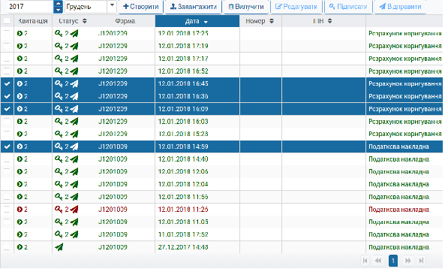Uncheck the row dated 12.01.2018 16:45
Image resolution: width=445 pixels, height=272 pixels.
click(x=7, y=83)
